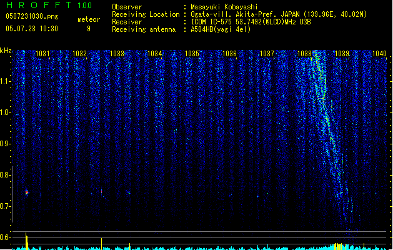The width and height of the screenshot is (393, 250).
Task: Click the 0.9 frequency axis label
Action: click(x=6, y=144)
